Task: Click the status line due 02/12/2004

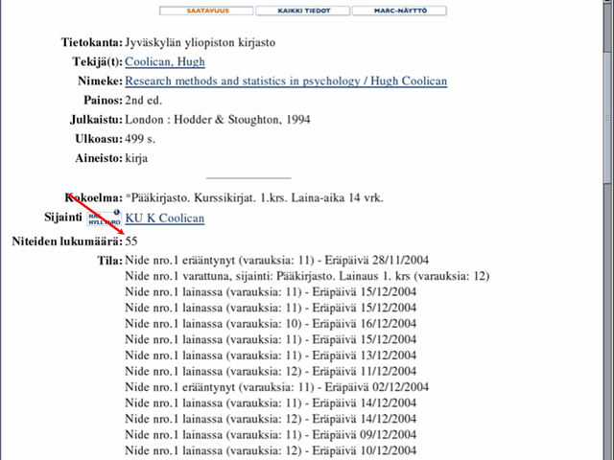Action: 277,387
